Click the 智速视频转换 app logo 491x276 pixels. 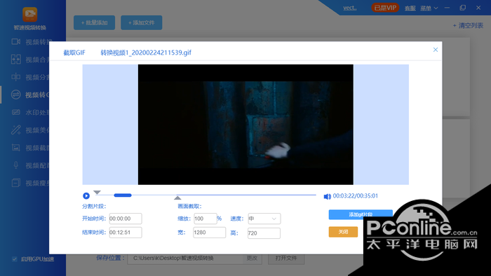tap(29, 15)
